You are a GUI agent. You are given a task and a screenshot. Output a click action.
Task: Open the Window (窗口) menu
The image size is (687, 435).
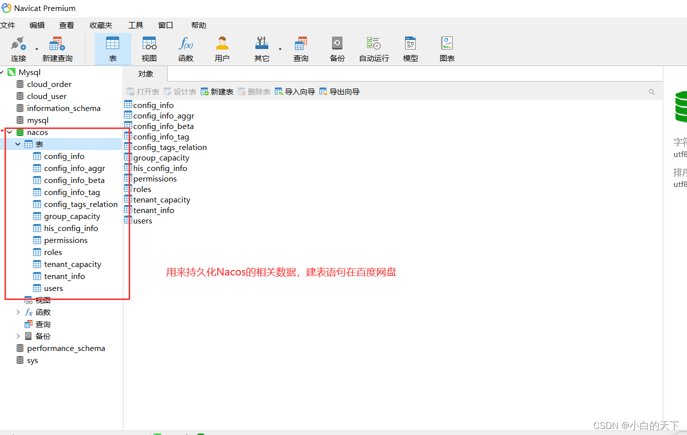[166, 25]
